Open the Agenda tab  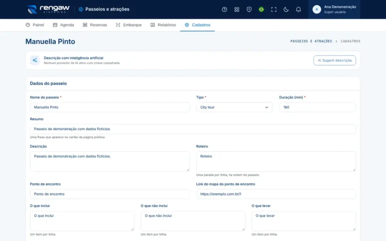tap(63, 25)
